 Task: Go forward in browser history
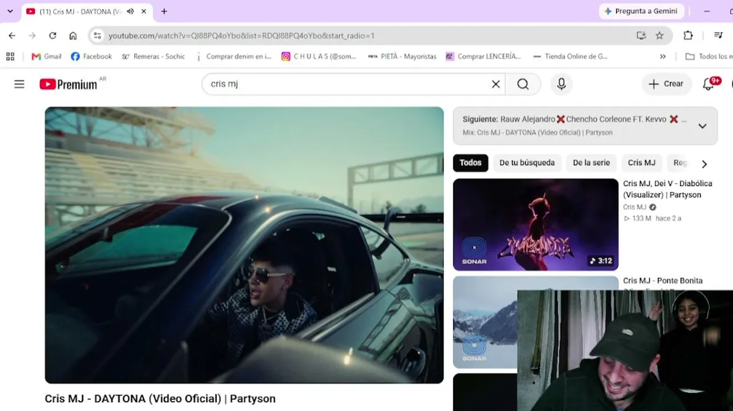tap(33, 35)
